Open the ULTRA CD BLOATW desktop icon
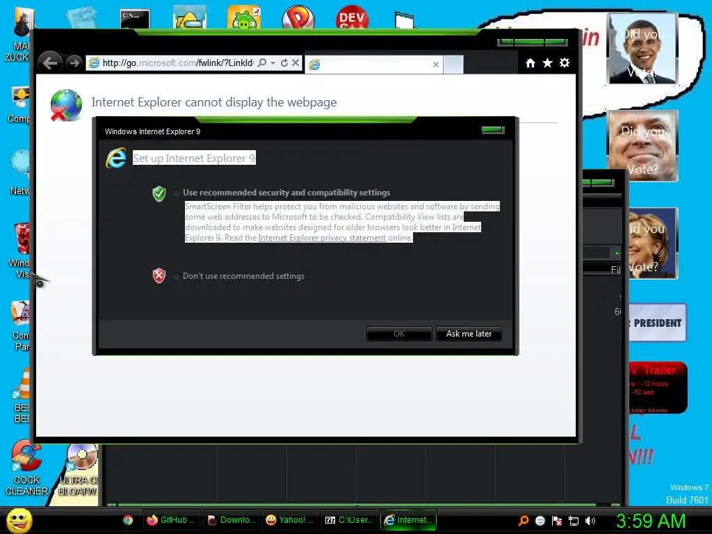Image resolution: width=712 pixels, height=534 pixels. pos(78,470)
